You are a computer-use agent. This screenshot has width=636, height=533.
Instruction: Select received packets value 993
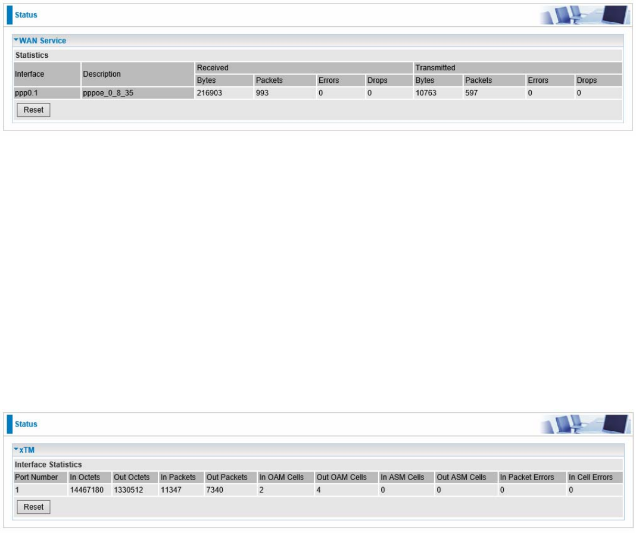pyautogui.click(x=285, y=93)
